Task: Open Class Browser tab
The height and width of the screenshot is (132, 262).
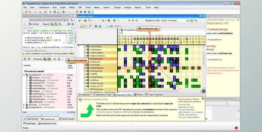Action: coord(31,119)
